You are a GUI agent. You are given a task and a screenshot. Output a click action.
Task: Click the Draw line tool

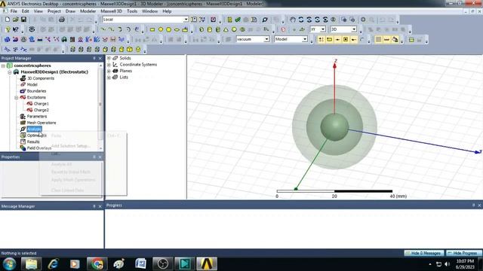point(103,29)
